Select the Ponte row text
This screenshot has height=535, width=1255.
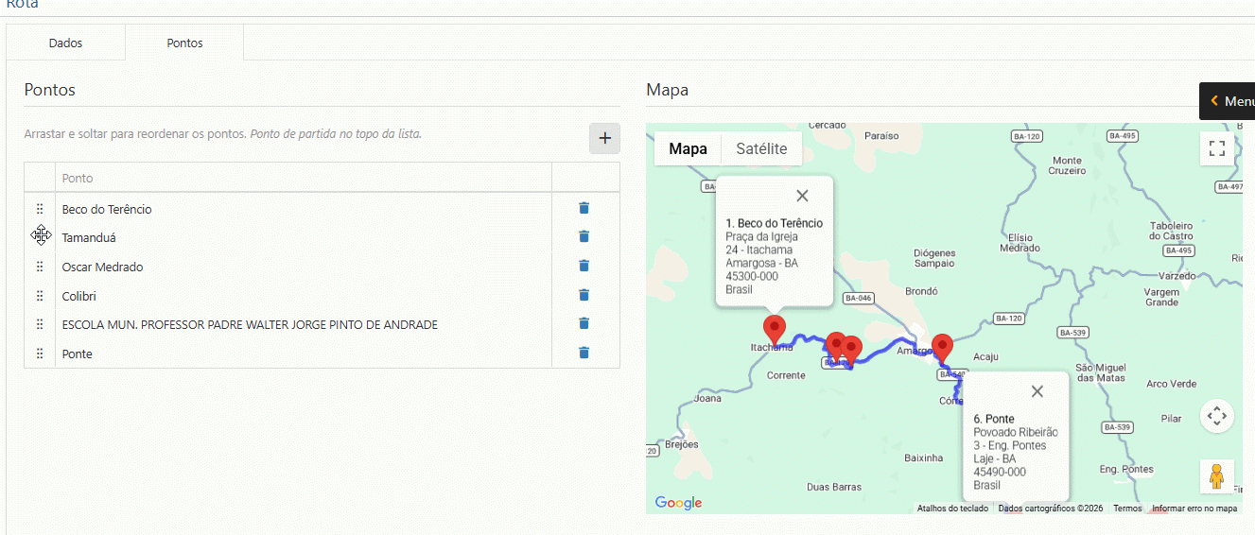click(78, 354)
